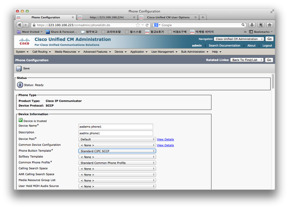Click View Details for Common Device Configuration
Screen dimensions: 289x209
click(165, 145)
